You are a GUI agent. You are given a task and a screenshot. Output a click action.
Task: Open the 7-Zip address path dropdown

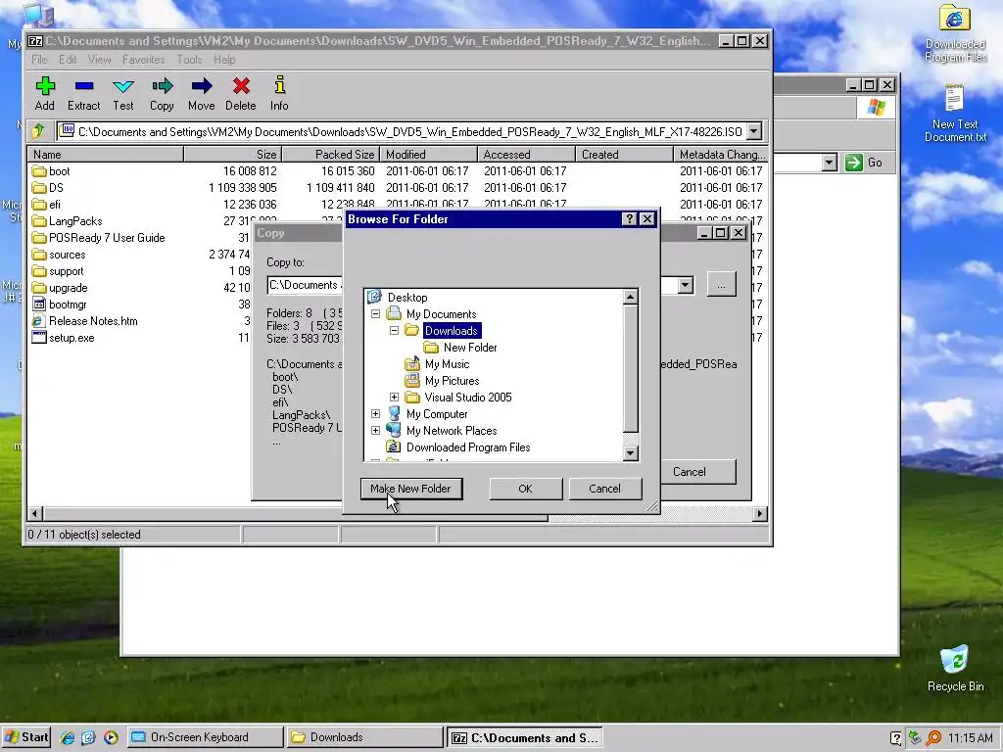tap(754, 132)
